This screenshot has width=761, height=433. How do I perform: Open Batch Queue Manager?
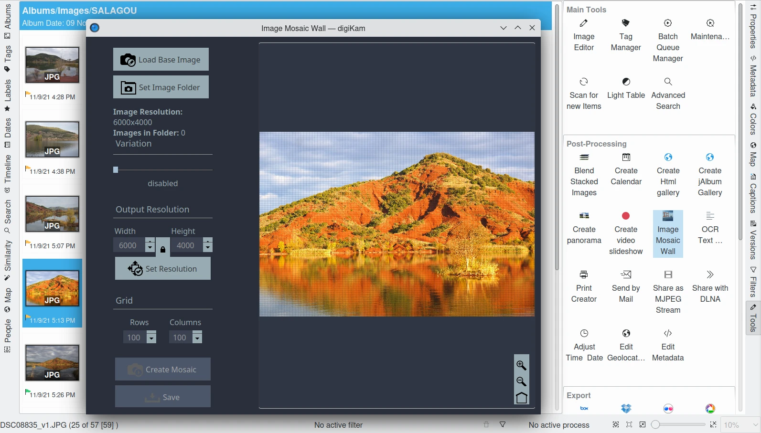[x=668, y=41]
